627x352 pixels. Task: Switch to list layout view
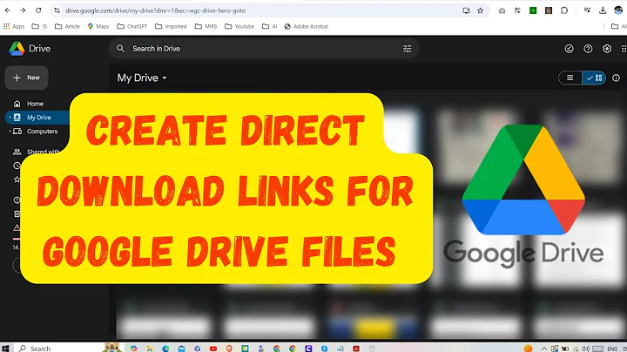tap(570, 78)
